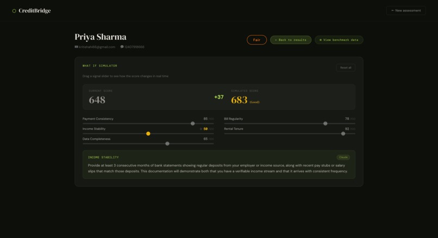438x238 pixels.
Task: Click the Claude tag in the tip box
Action: pos(343,157)
